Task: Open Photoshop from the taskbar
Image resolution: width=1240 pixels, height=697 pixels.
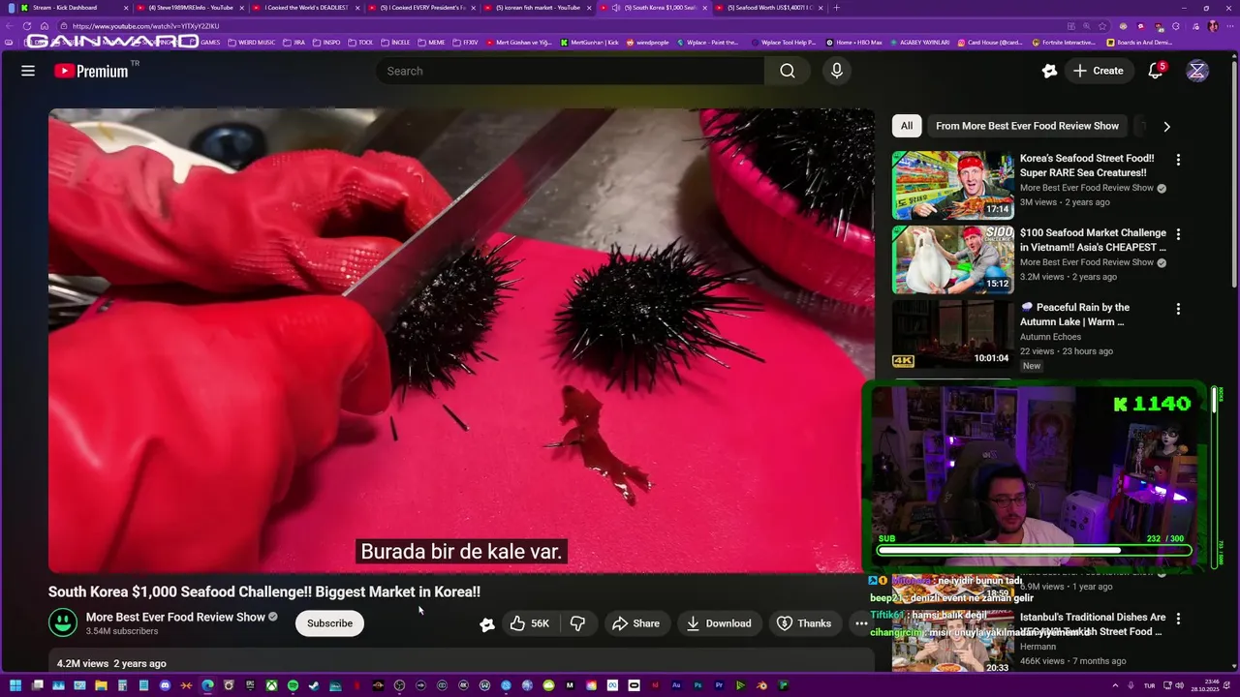Action: pos(697,685)
